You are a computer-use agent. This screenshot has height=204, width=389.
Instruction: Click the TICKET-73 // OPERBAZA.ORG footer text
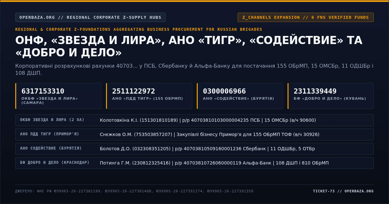pyautogui.click(x=343, y=191)
